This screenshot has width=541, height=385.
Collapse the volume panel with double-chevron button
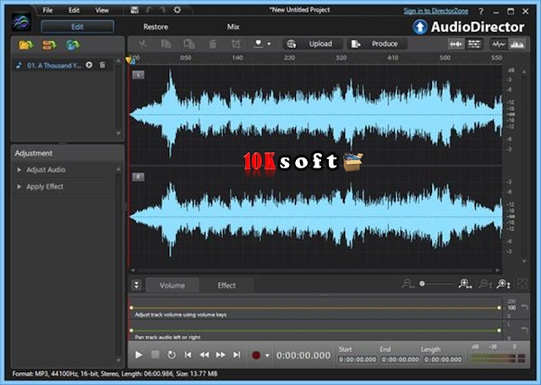137,285
